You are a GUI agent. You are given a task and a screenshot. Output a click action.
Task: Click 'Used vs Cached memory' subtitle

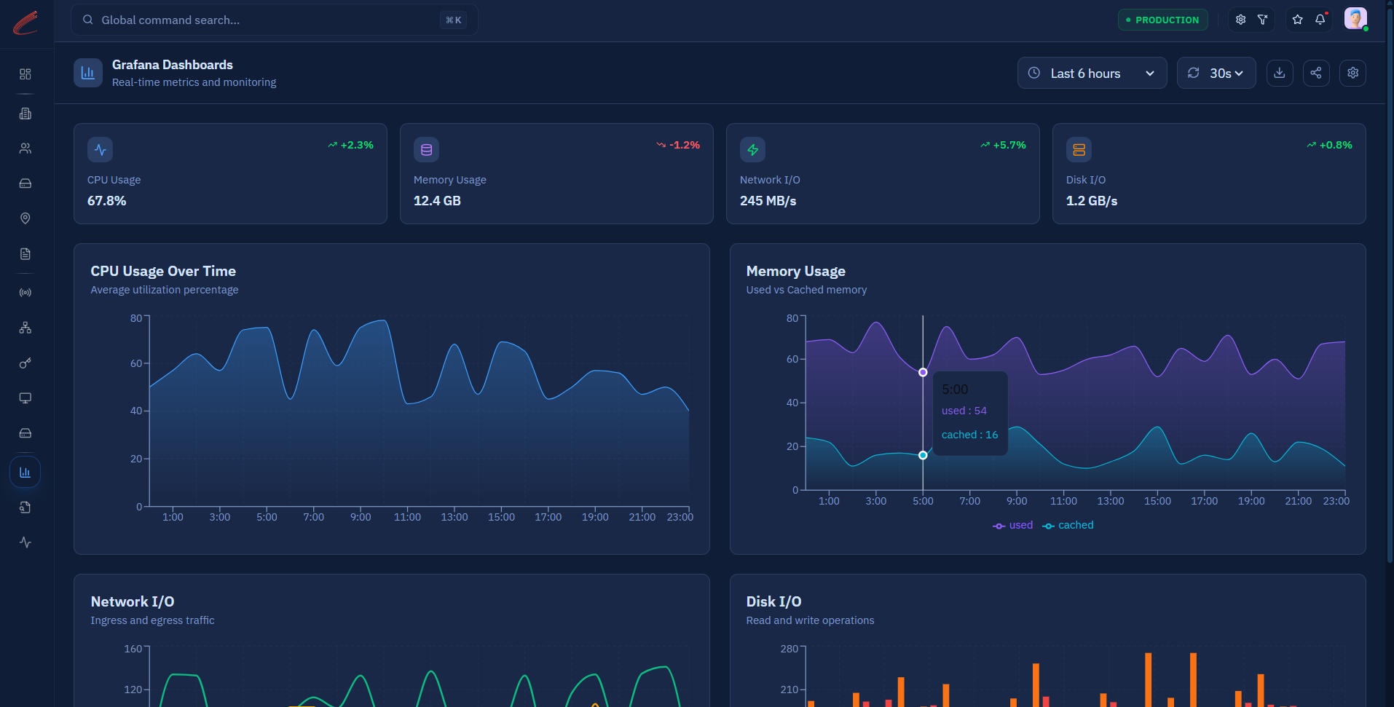[x=806, y=290]
